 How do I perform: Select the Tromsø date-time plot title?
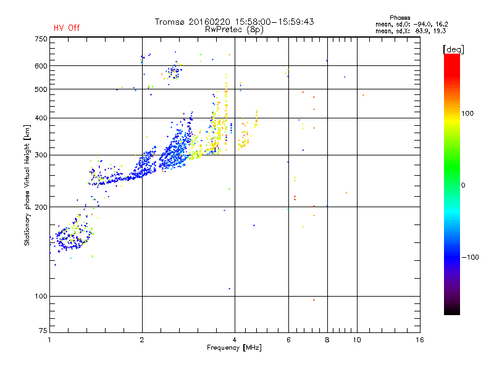(x=235, y=22)
